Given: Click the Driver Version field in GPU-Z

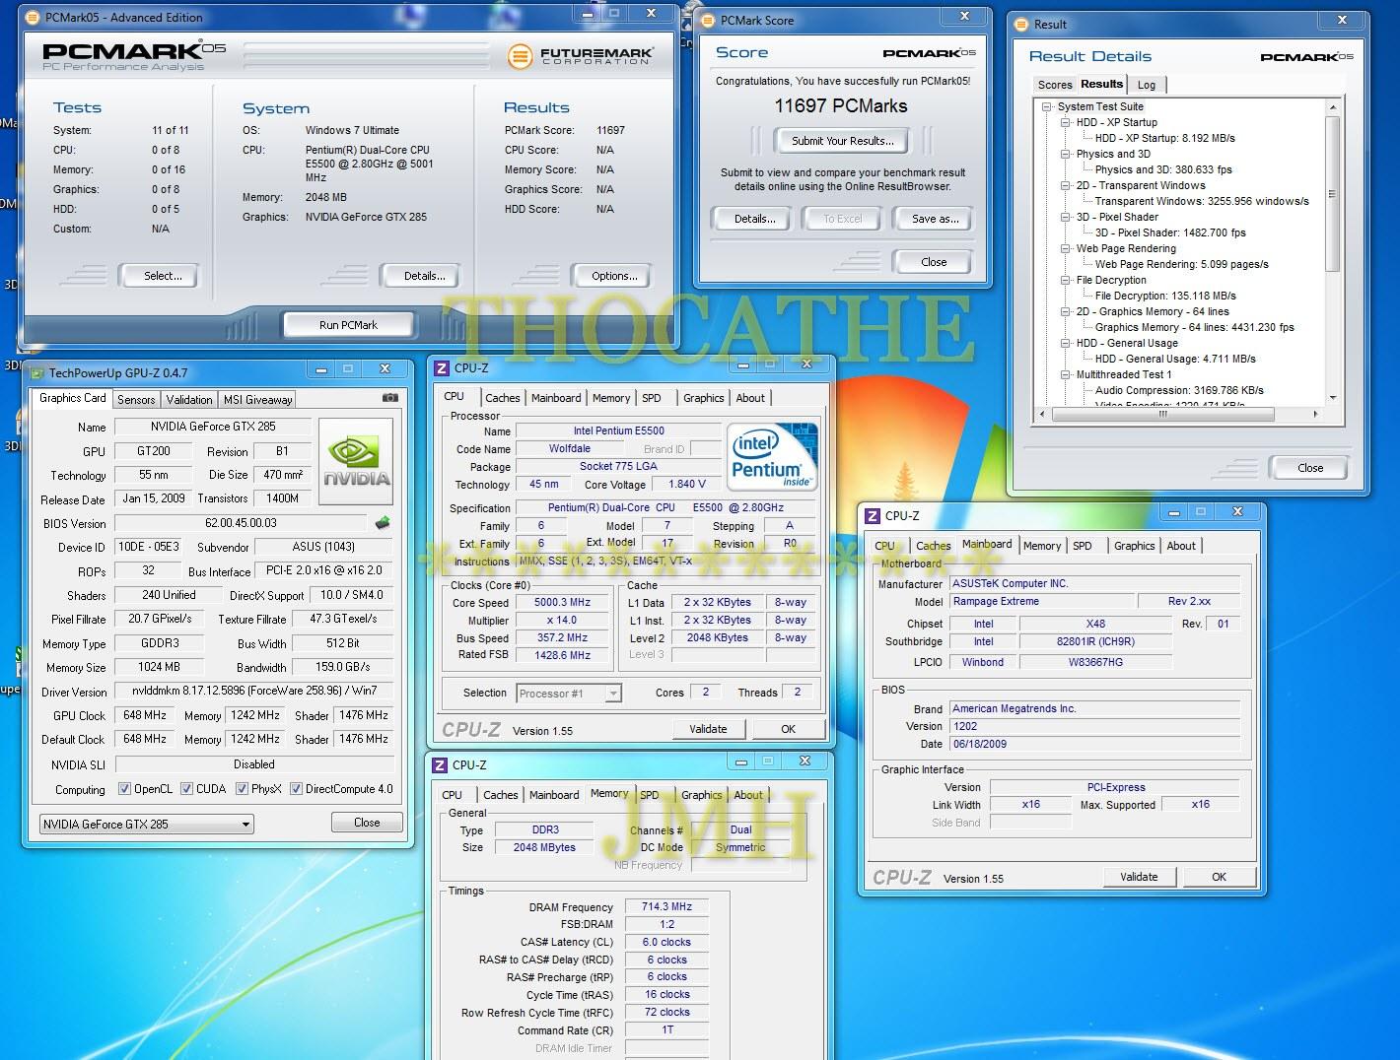Looking at the screenshot, I should click(253, 691).
